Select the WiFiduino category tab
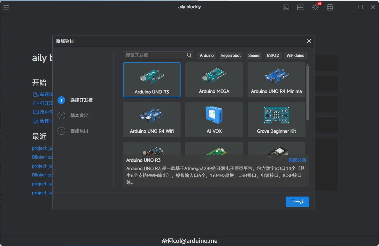The image size is (379, 246). click(295, 55)
